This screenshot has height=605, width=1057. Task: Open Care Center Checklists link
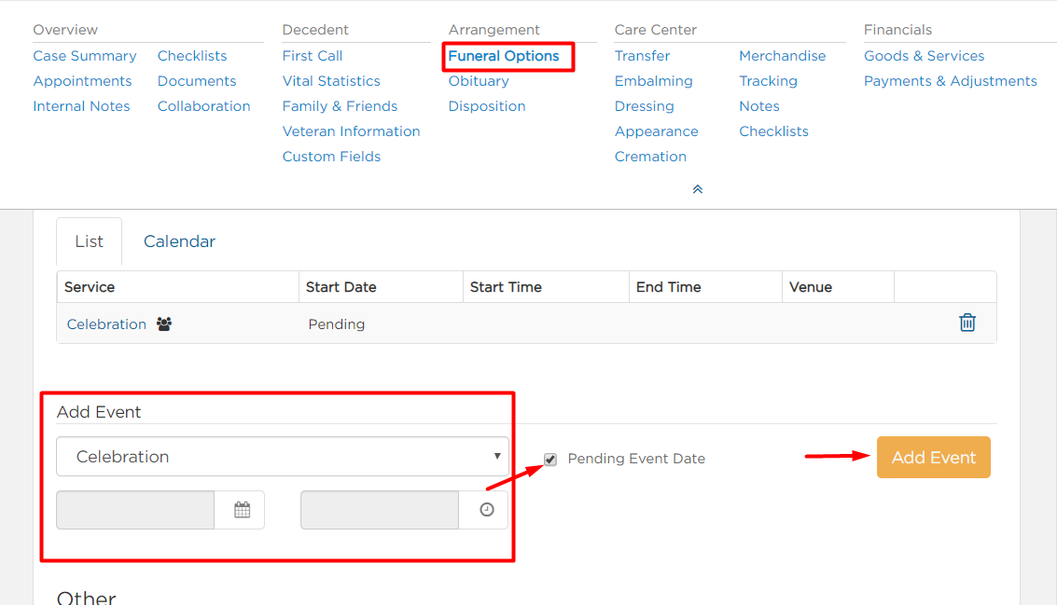pyautogui.click(x=773, y=131)
